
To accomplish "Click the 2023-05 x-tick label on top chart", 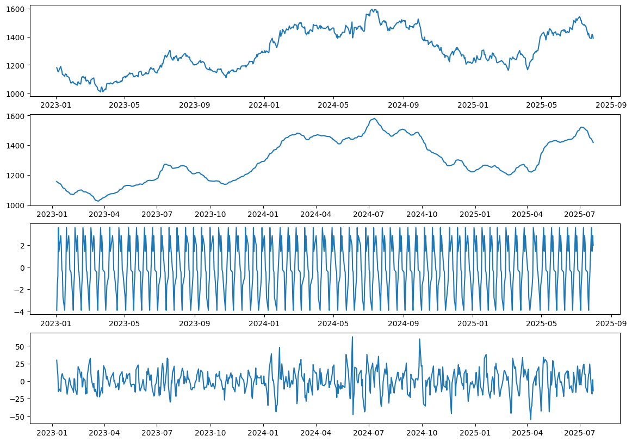I will (x=125, y=105).
